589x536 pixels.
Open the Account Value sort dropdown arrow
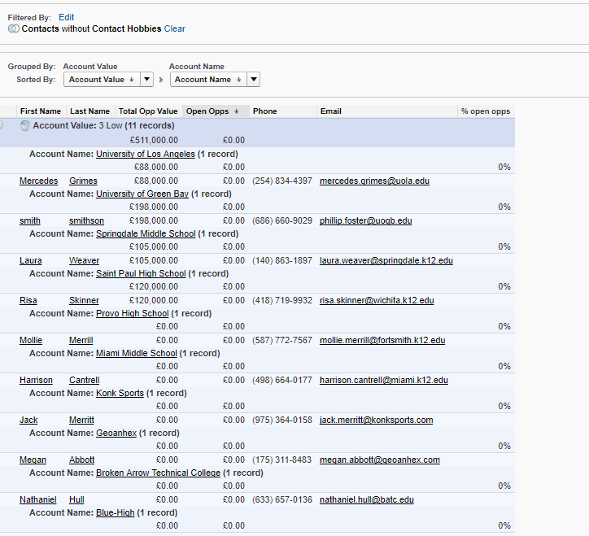tap(146, 80)
